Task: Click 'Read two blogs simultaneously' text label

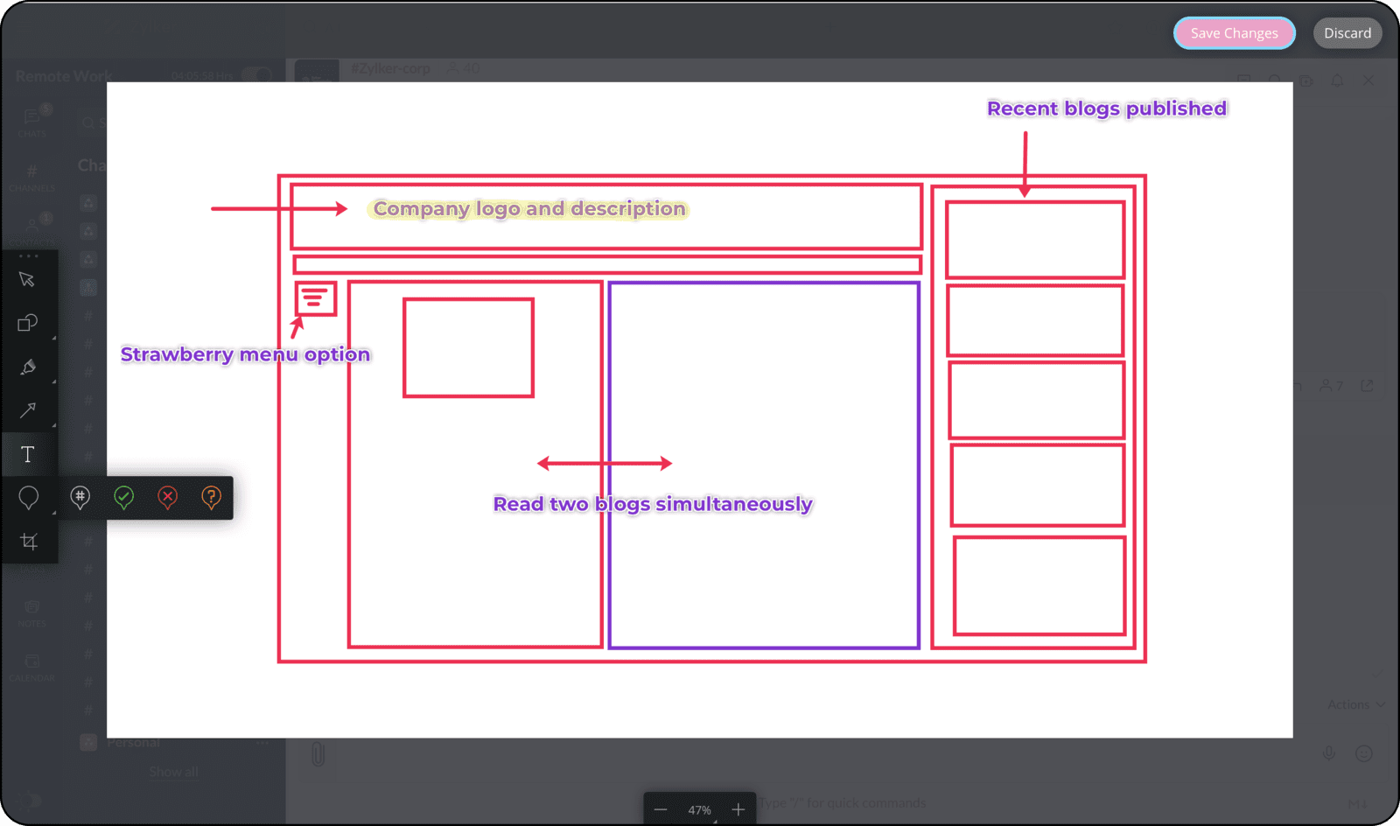Action: 653,504
